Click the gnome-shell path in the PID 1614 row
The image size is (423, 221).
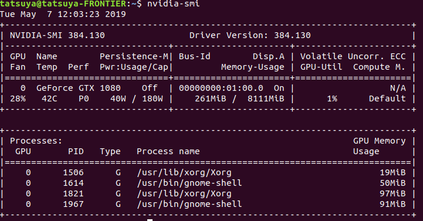pos(189,183)
